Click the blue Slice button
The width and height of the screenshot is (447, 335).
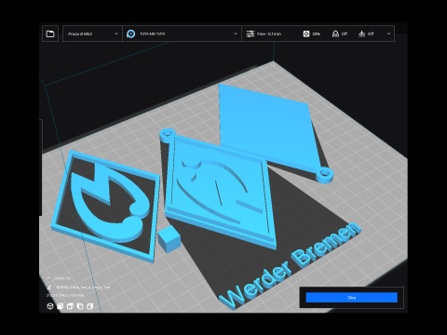pos(351,298)
